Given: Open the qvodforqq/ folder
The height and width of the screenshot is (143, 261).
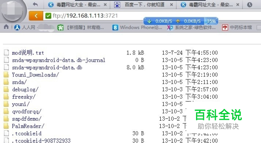Looking at the screenshot, I should tap(27, 112).
